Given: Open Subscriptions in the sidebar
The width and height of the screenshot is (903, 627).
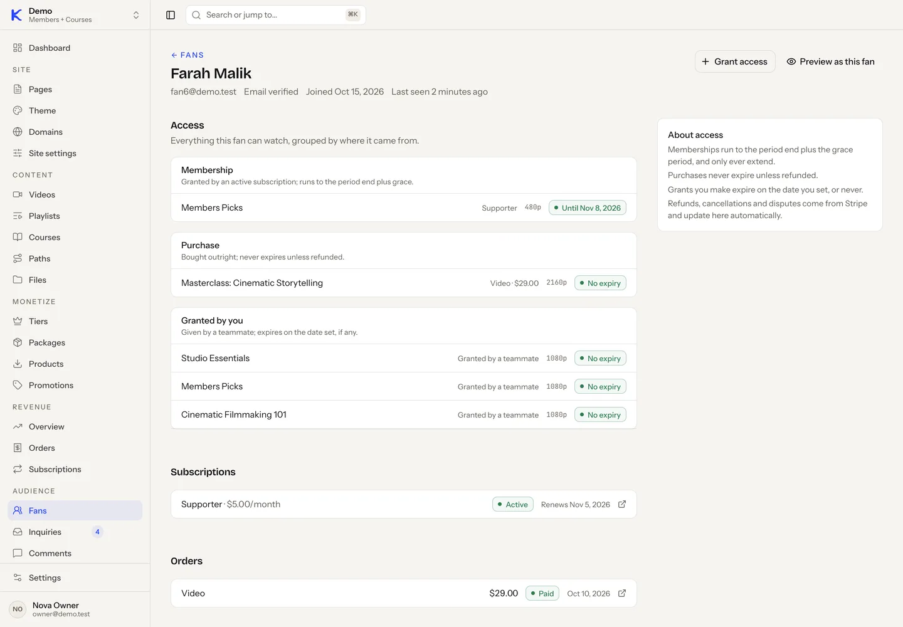Looking at the screenshot, I should coord(75,469).
